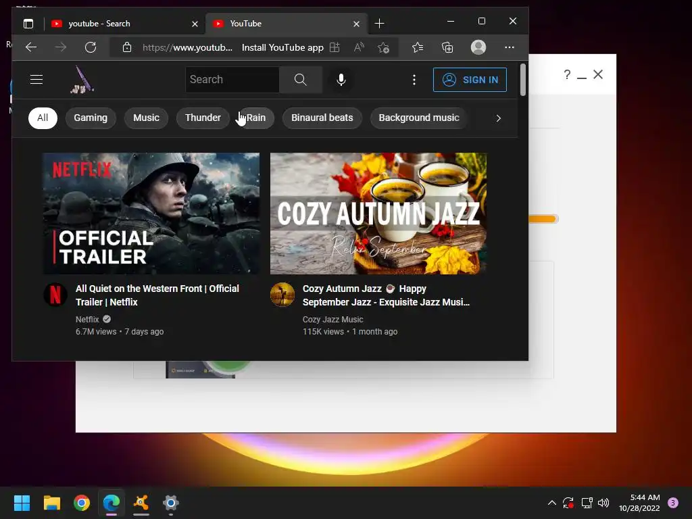
Task: Select the Thunder filter chip
Action: [x=203, y=118]
